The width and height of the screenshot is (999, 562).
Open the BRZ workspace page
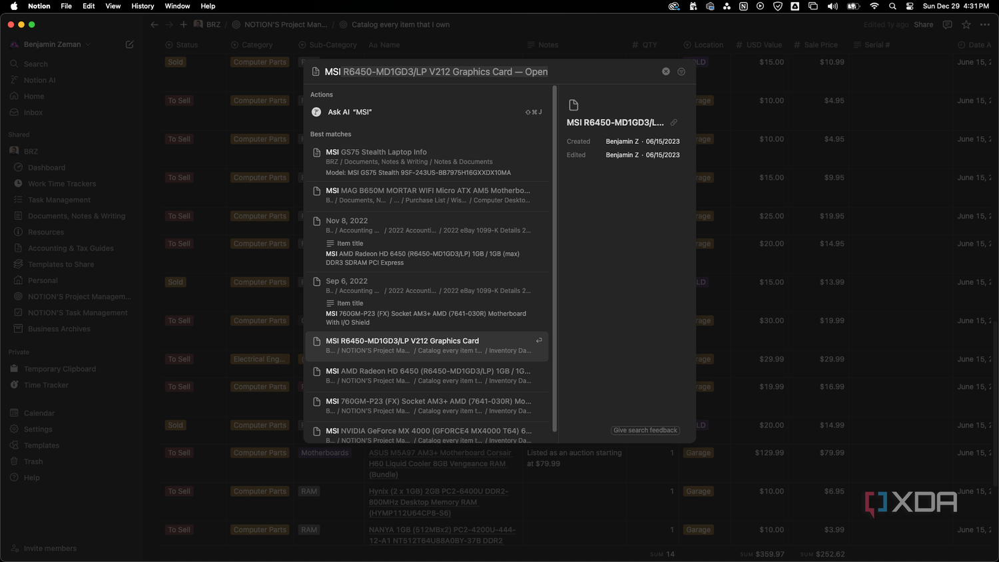31,151
